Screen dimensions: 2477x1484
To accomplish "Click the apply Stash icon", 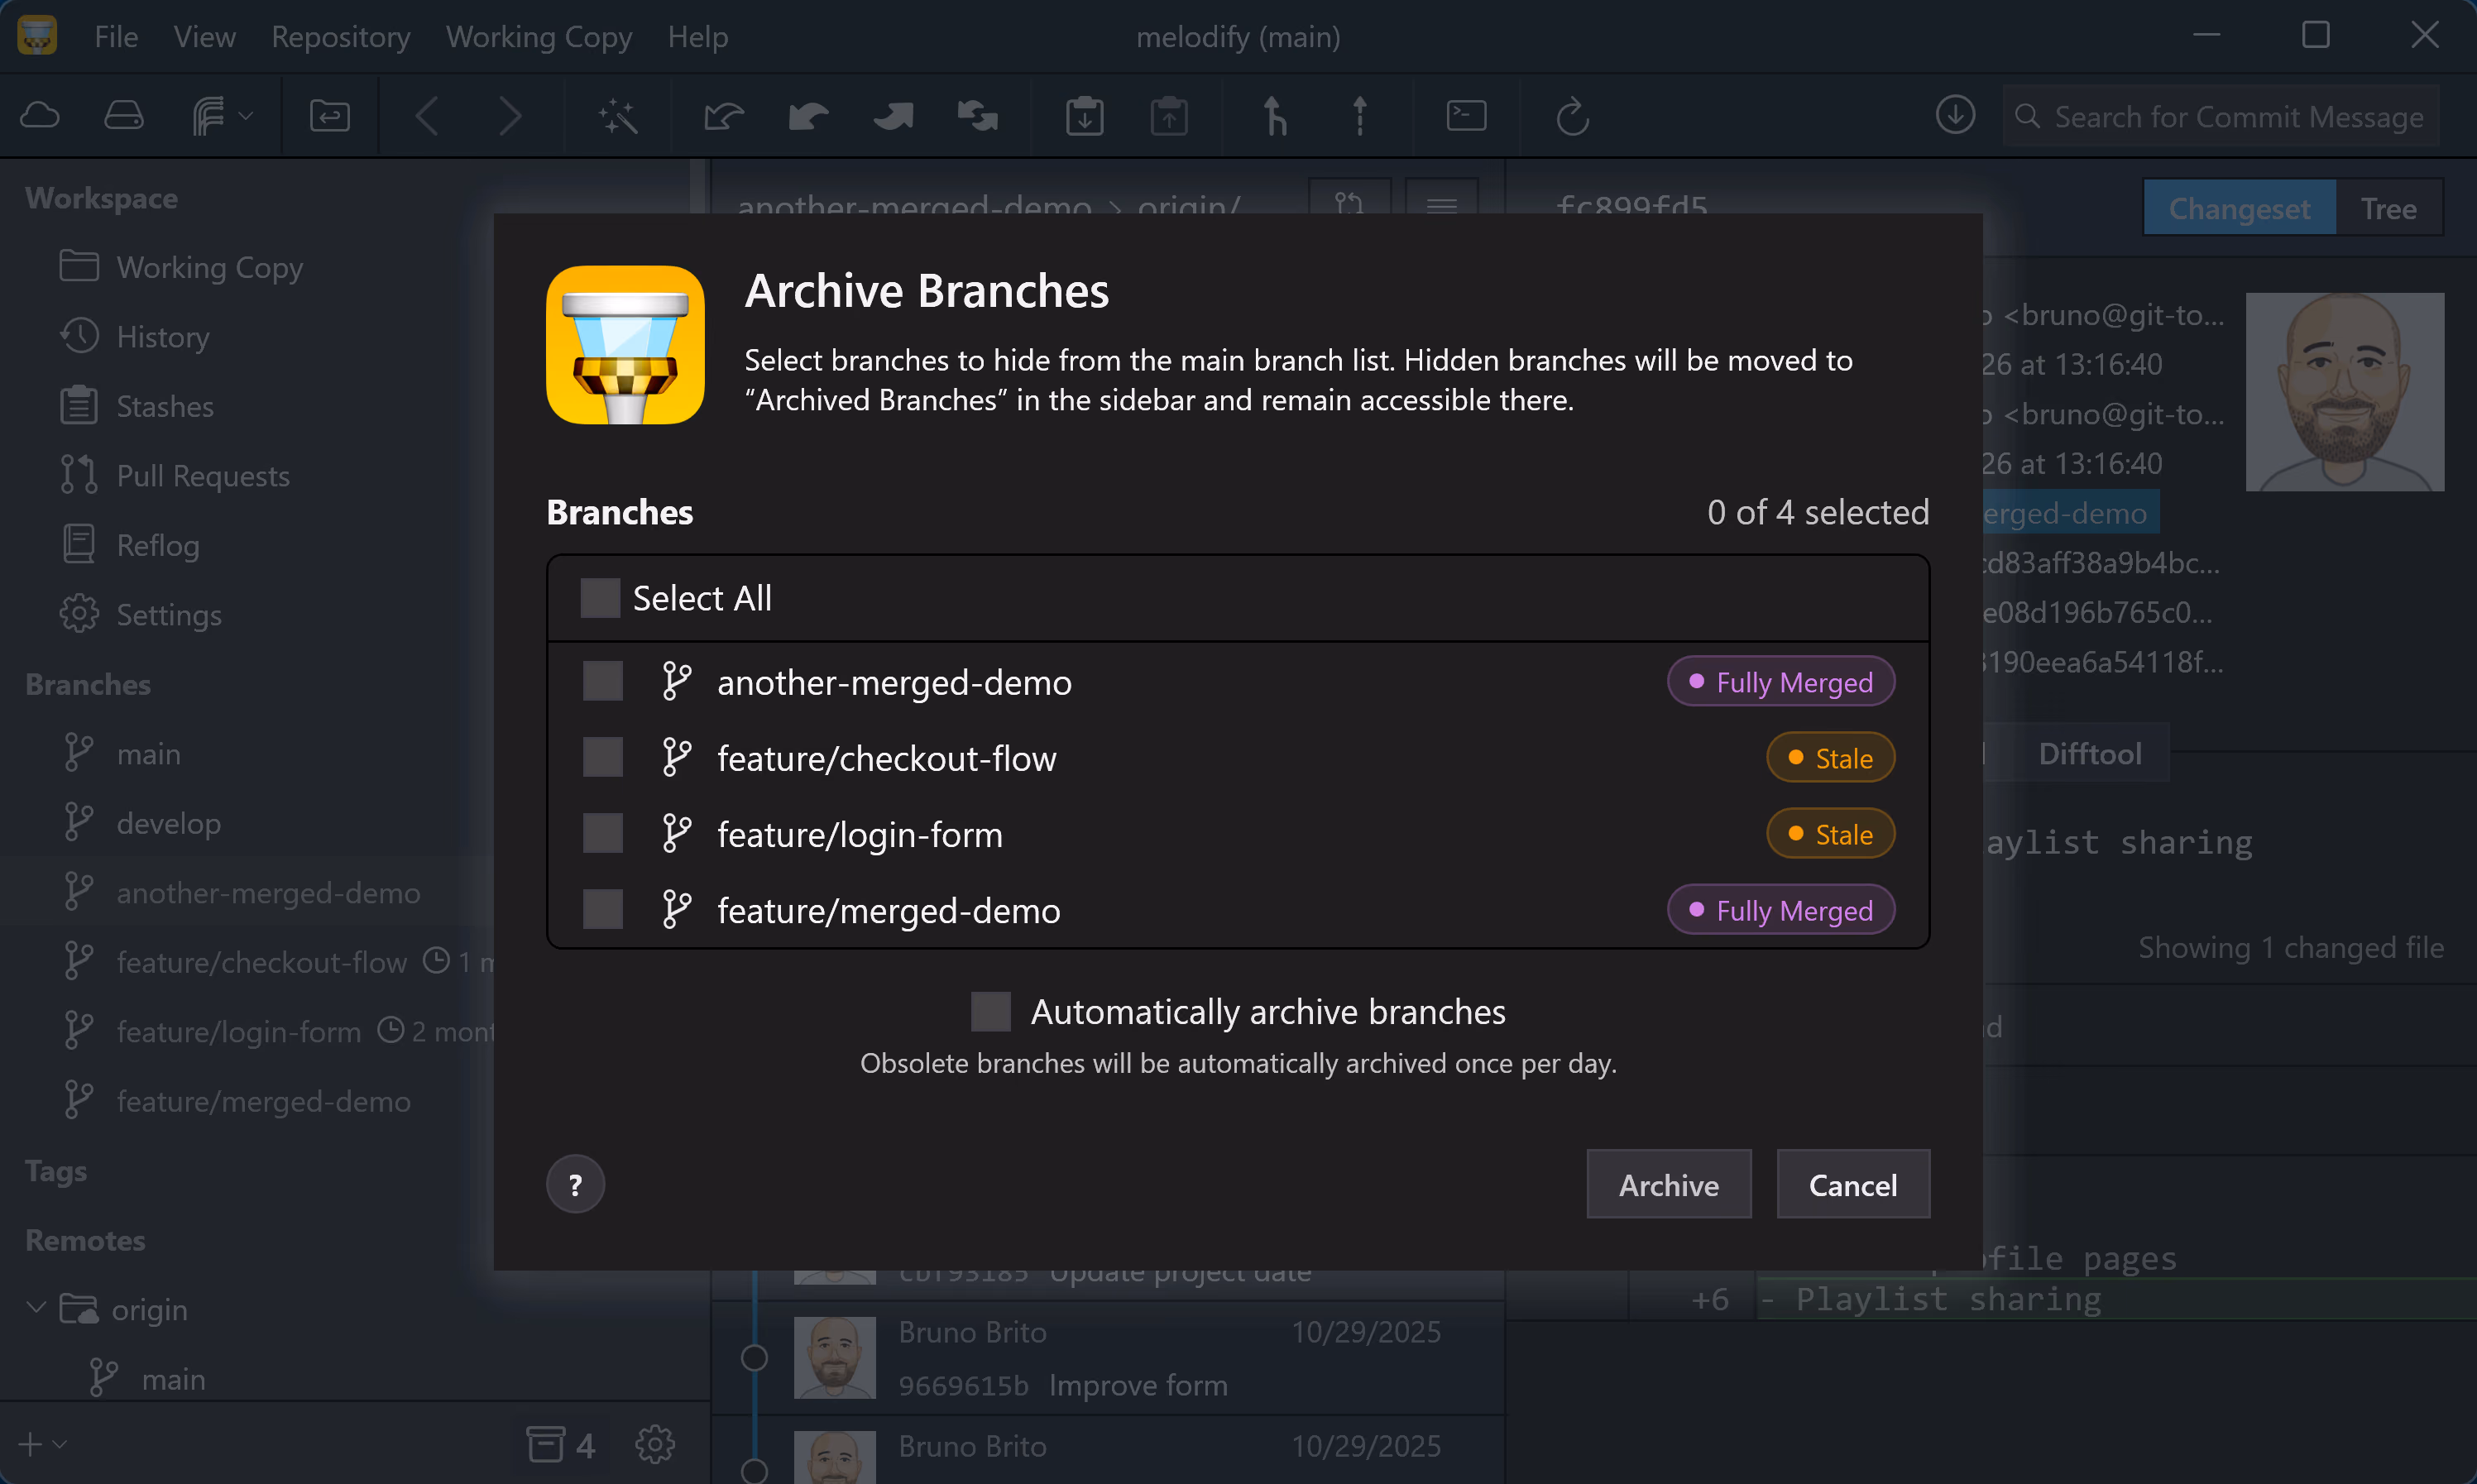I will (x=1169, y=116).
